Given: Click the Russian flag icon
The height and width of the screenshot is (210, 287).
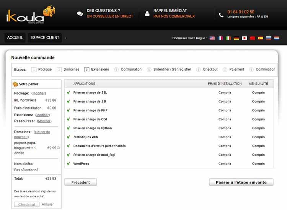Looking at the screenshot, I should tap(269, 38).
